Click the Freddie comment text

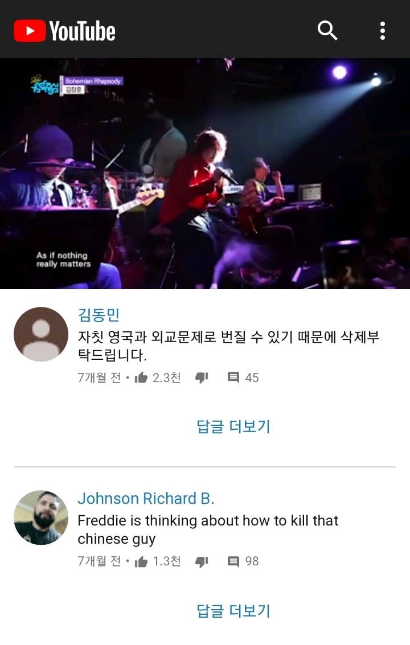(208, 529)
